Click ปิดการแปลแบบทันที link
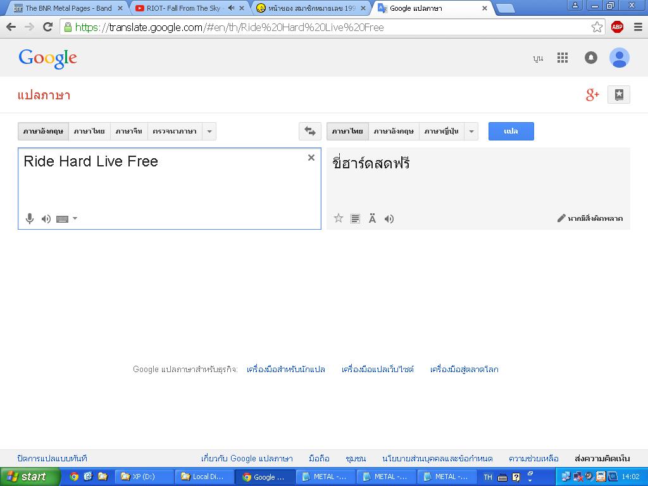The height and width of the screenshot is (486, 648). pyautogui.click(x=52, y=458)
